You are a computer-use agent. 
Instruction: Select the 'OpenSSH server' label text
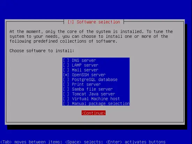pyautogui.click(x=89, y=75)
